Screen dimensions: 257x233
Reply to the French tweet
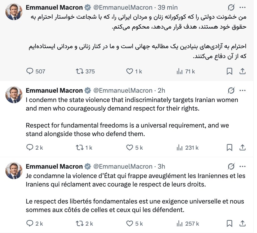(30, 223)
